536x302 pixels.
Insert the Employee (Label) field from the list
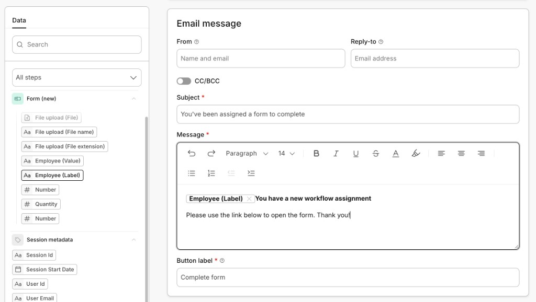tap(52, 176)
